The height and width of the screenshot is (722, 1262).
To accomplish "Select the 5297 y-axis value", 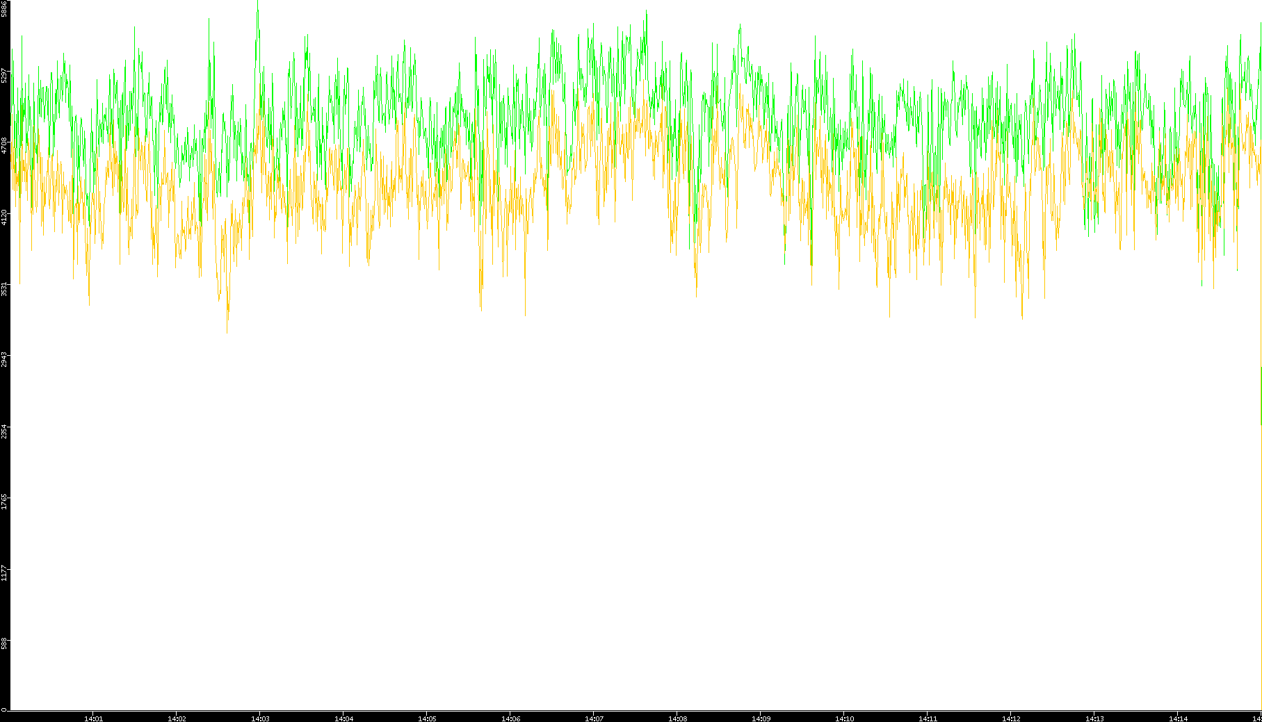I will (4, 75).
